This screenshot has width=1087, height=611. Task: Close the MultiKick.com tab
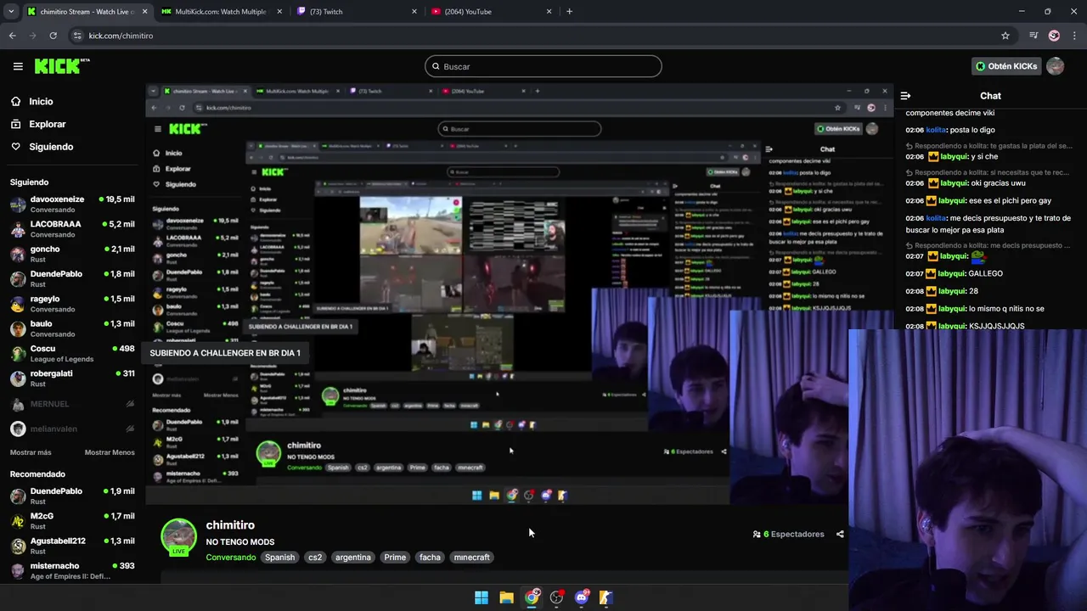point(280,12)
